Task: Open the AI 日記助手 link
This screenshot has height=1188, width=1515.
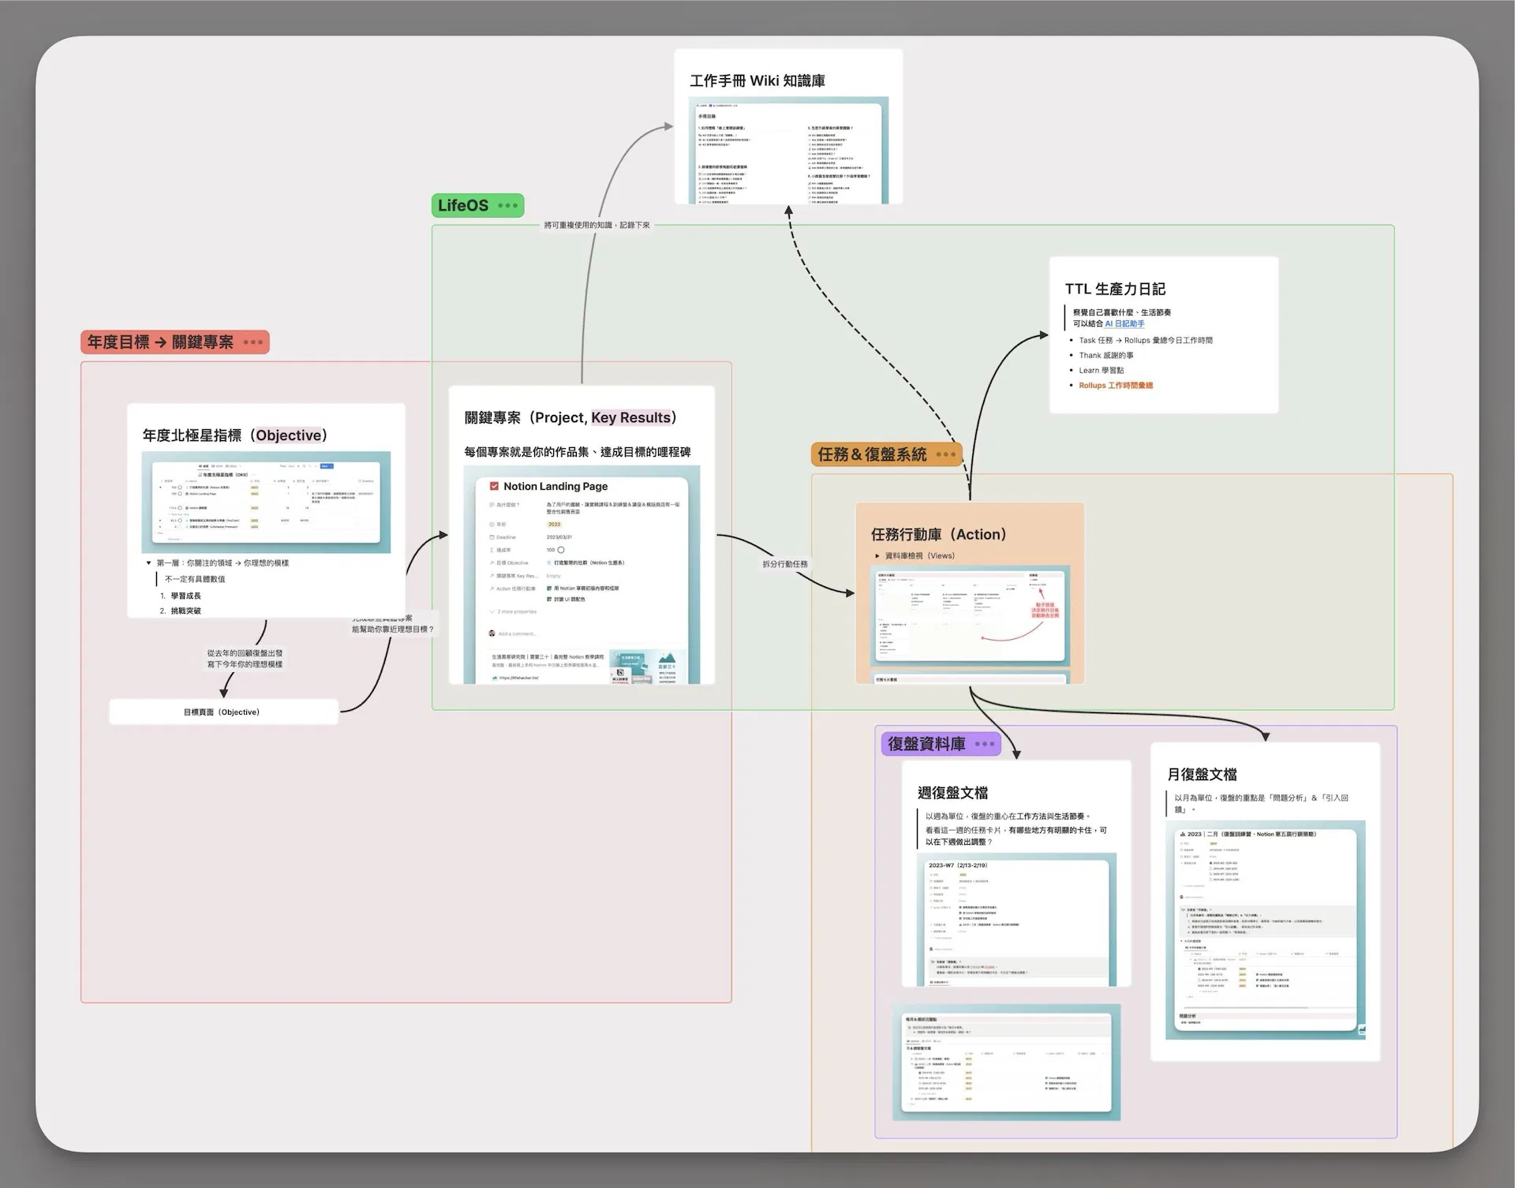Action: tap(1124, 323)
